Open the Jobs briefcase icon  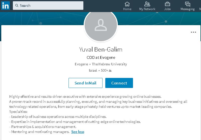pos(167,4)
